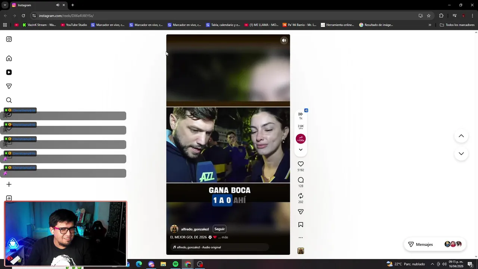This screenshot has height=269, width=478.
Task: Open the red Chrome profile icon
Action: [463, 16]
